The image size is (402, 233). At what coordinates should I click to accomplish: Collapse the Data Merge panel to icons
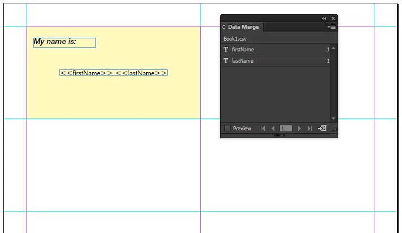pyautogui.click(x=324, y=19)
